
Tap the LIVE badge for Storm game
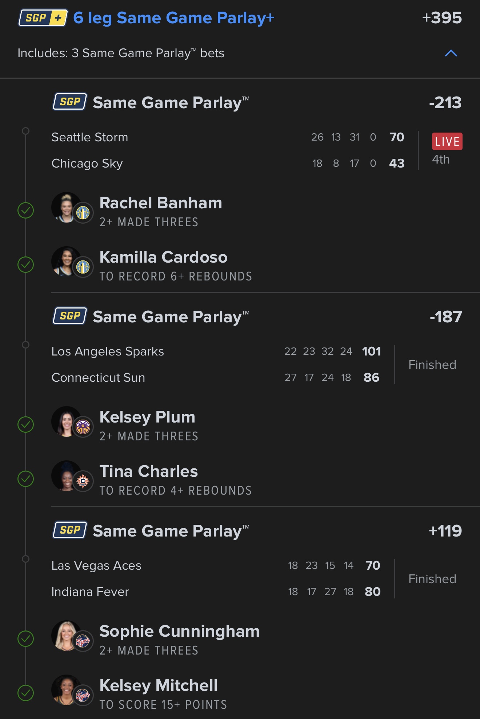point(447,141)
